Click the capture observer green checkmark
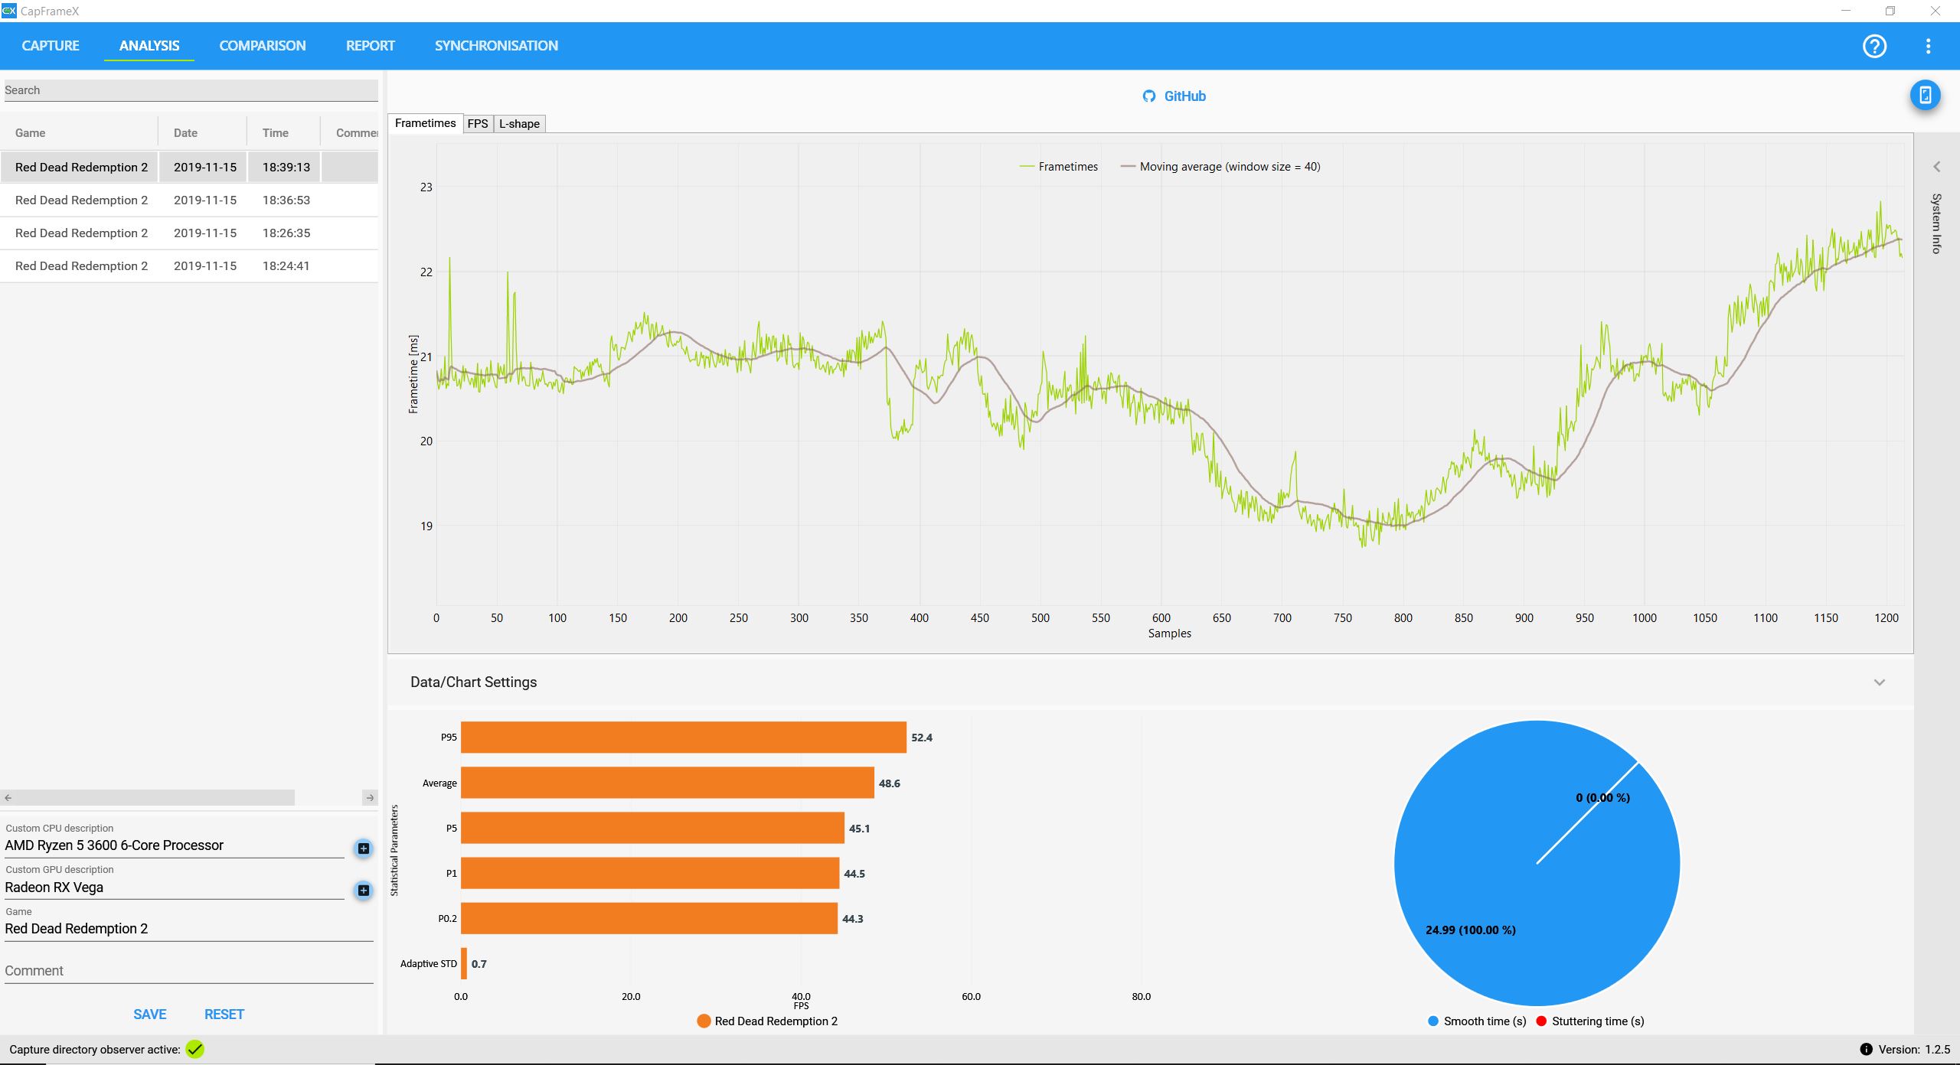The width and height of the screenshot is (1960, 1065). (195, 1050)
